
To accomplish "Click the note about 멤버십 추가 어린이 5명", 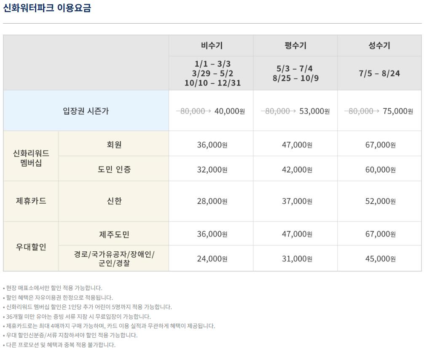I will (87, 307).
